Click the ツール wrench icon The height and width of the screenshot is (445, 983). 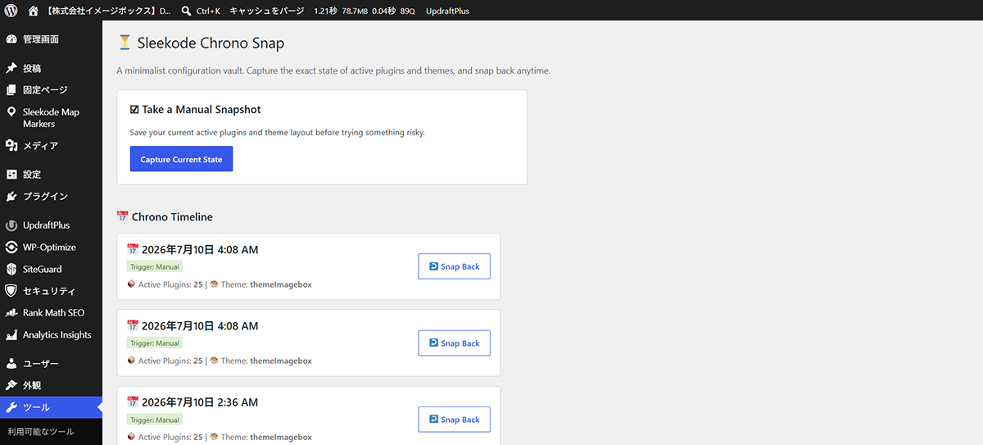point(11,407)
